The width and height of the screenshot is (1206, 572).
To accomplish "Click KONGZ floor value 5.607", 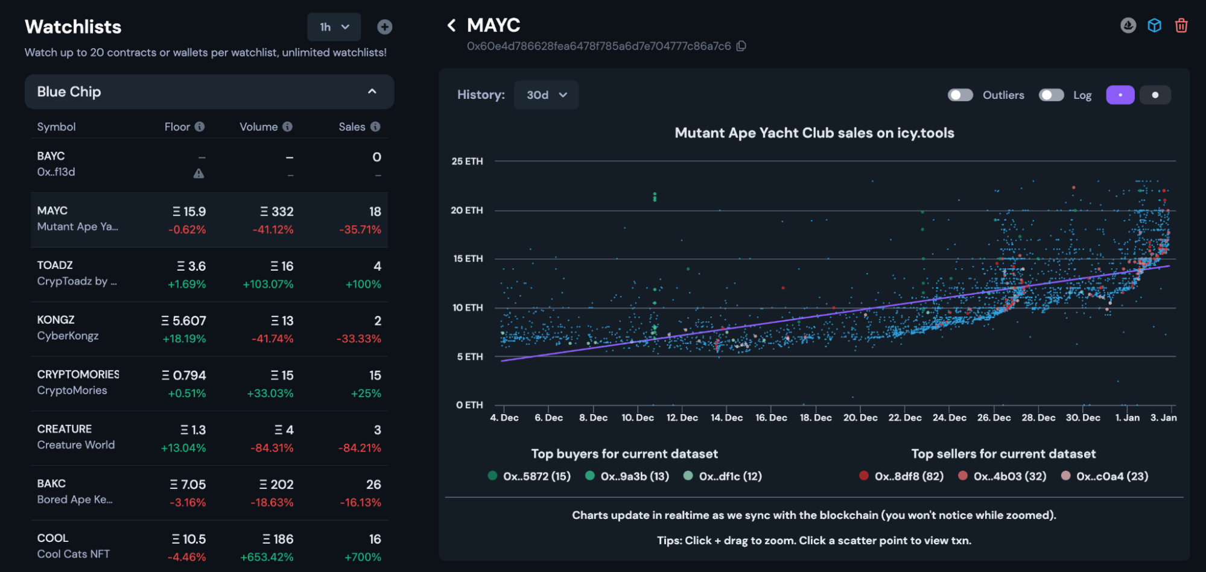I will tap(183, 321).
